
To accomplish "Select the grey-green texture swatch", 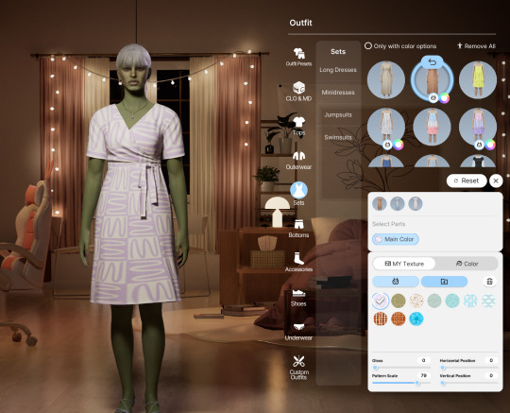I will [x=434, y=301].
